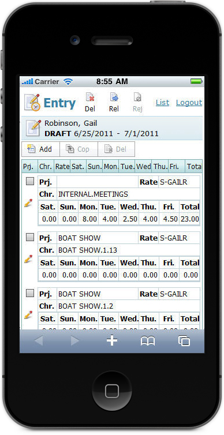Click the Rate column header
This screenshot has width=224, height=435.
pos(62,167)
